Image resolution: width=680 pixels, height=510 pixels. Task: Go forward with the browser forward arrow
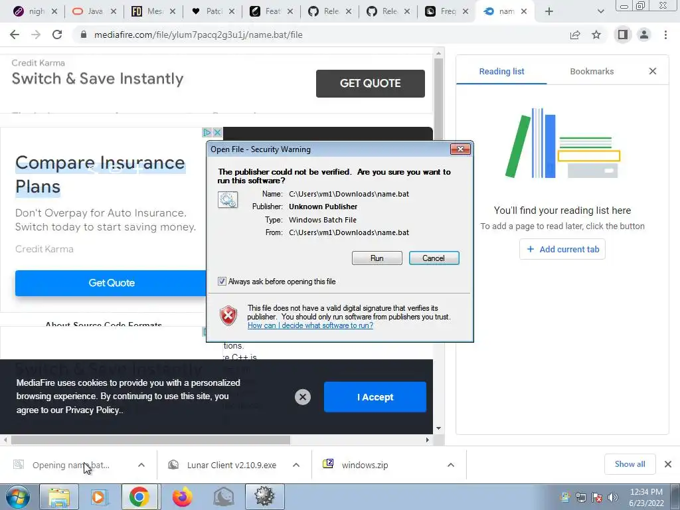pos(36,35)
